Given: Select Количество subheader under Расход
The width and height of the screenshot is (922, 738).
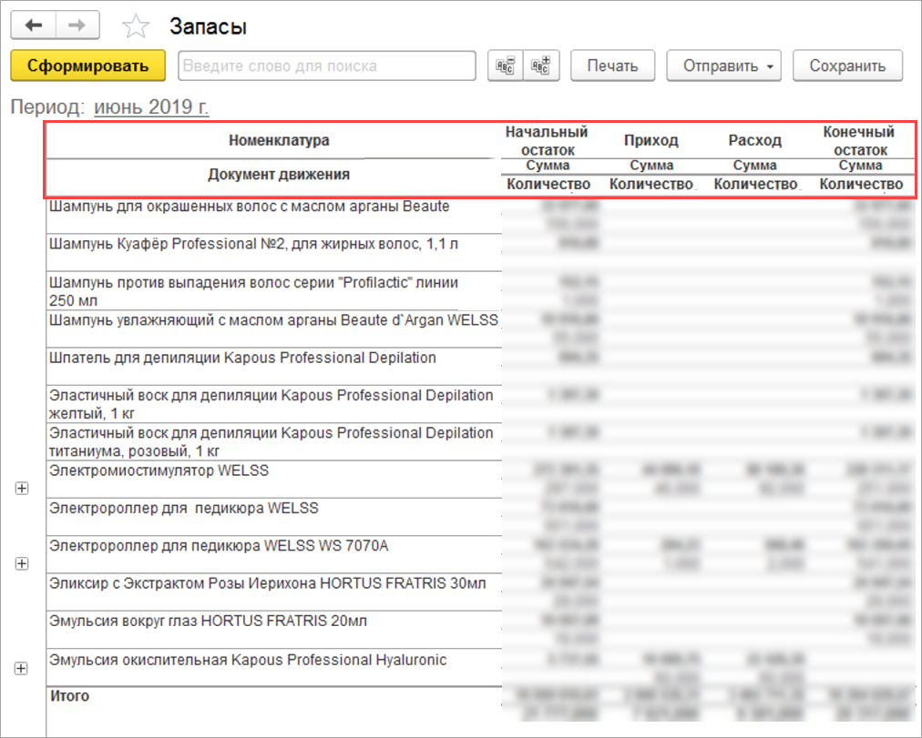Looking at the screenshot, I should tap(755, 185).
